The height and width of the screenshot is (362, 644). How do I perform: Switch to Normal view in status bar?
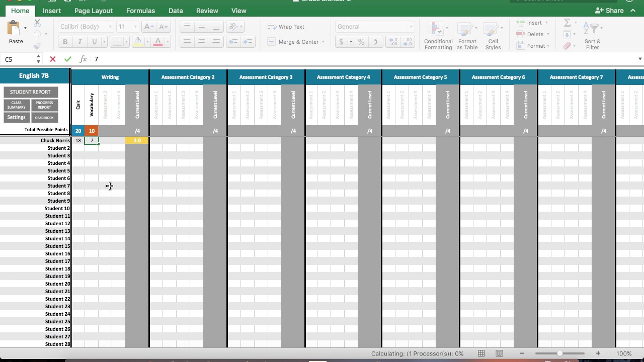pyautogui.click(x=481, y=353)
